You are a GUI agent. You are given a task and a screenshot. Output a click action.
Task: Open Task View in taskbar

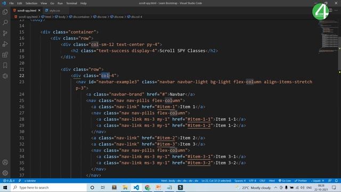(103, 187)
